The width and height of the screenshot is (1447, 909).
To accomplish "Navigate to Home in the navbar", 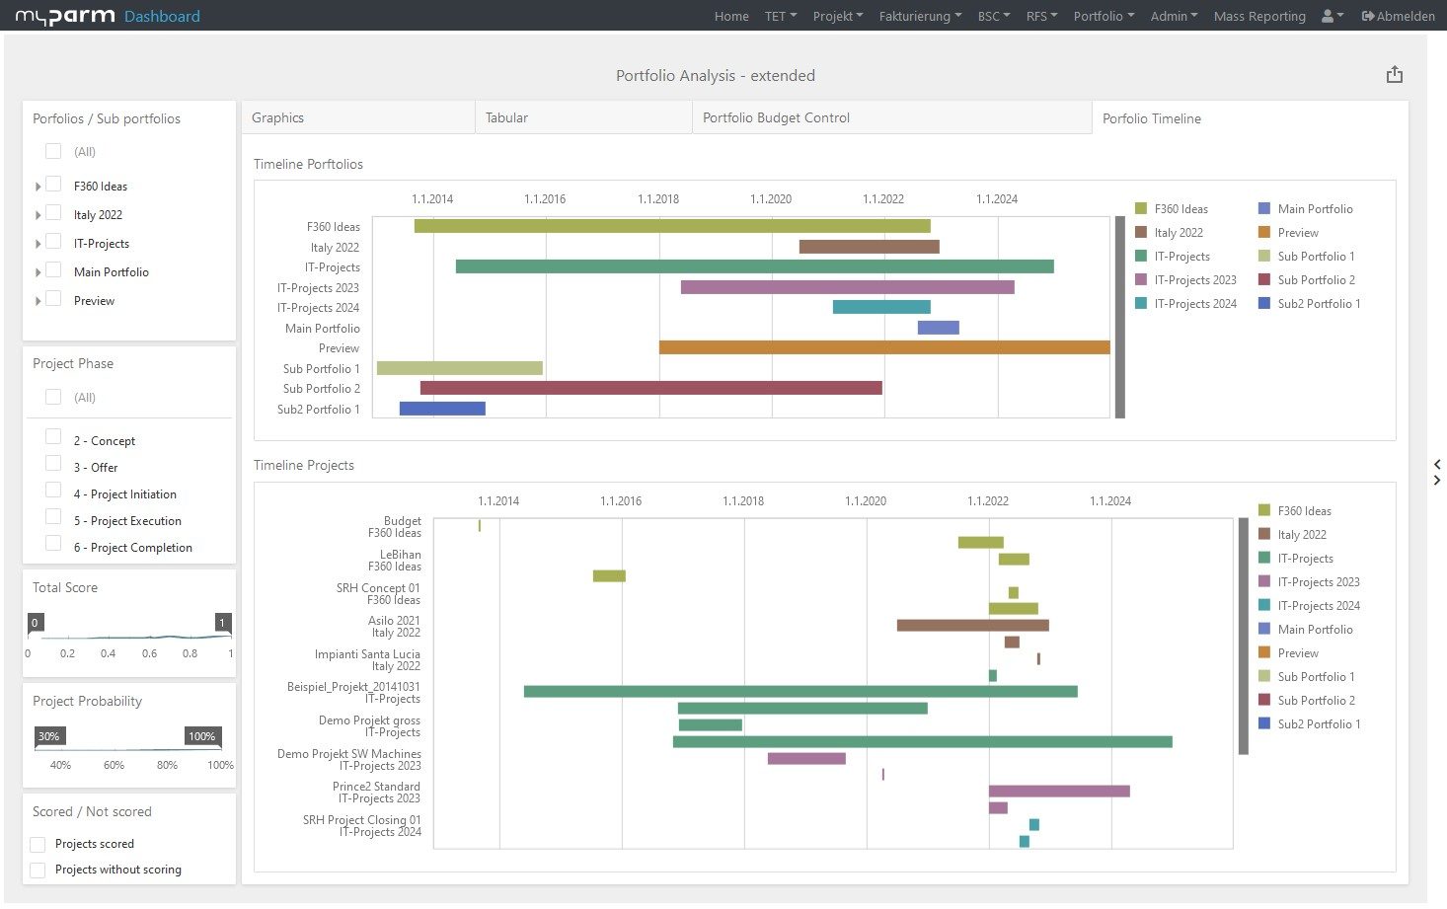I will pos(731,16).
